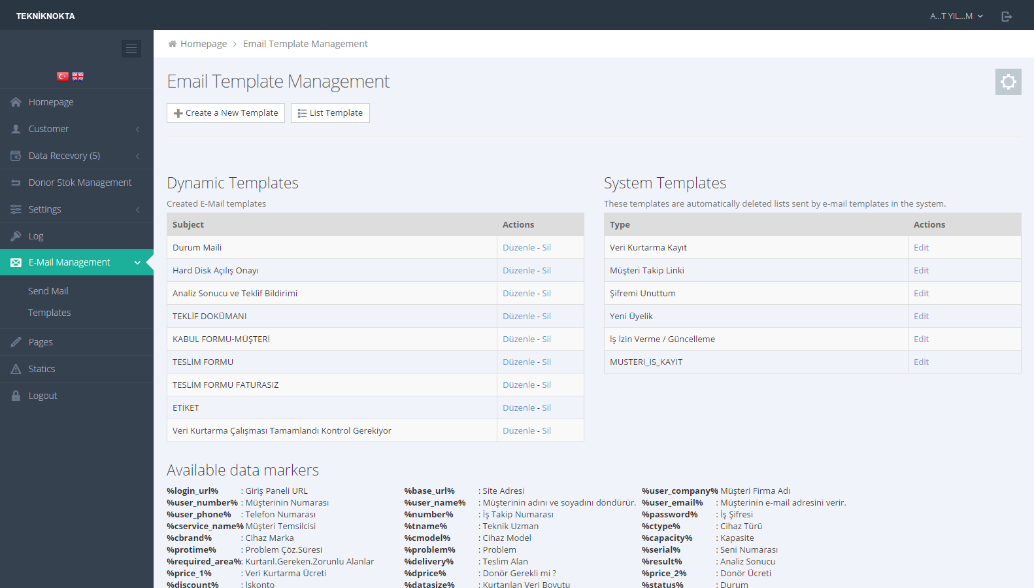Expand the Data Recovery (5) submenu
The image size is (1034, 588).
(x=64, y=156)
